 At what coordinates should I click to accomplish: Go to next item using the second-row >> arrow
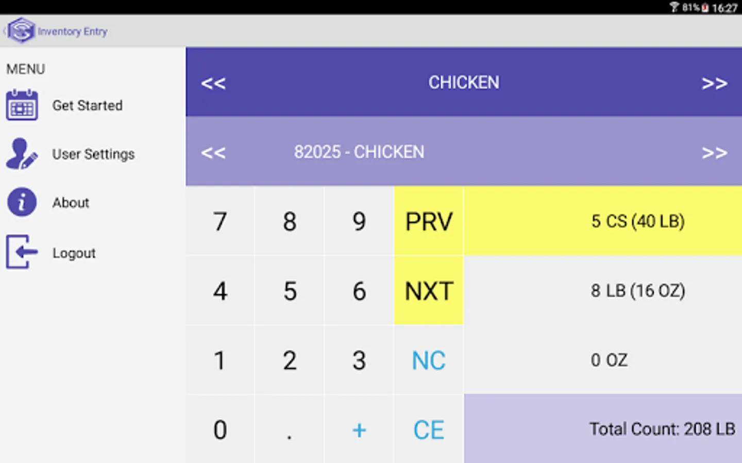click(x=714, y=152)
